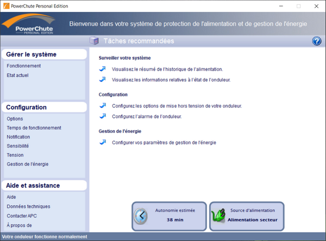Click the Aide et assistance section header

click(x=44, y=185)
